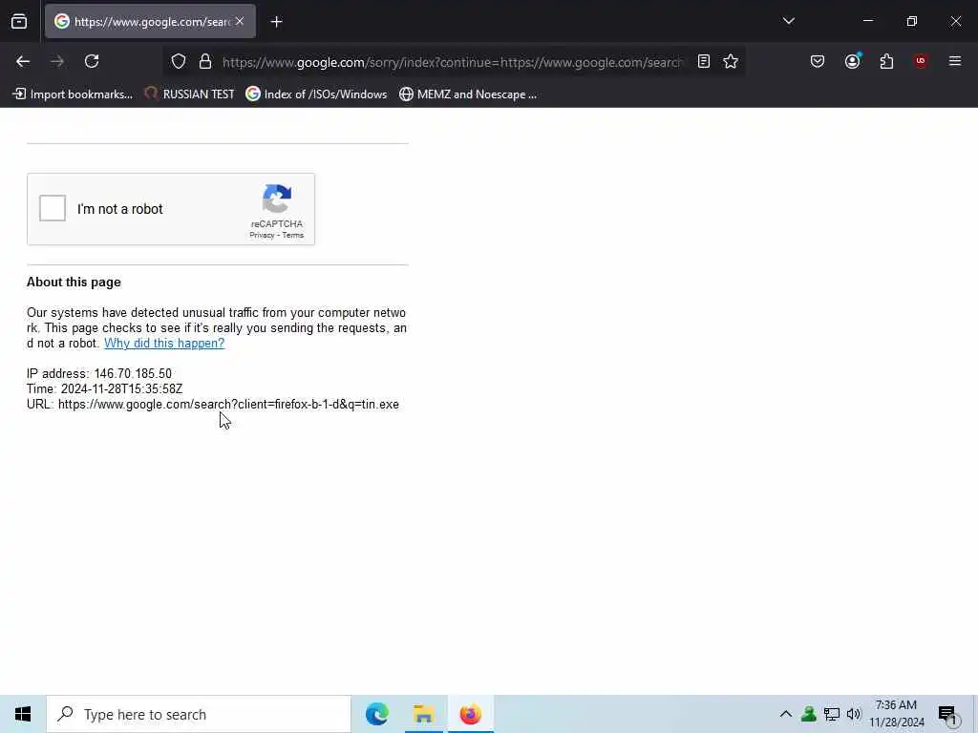Open the Pocket save icon

point(818,61)
